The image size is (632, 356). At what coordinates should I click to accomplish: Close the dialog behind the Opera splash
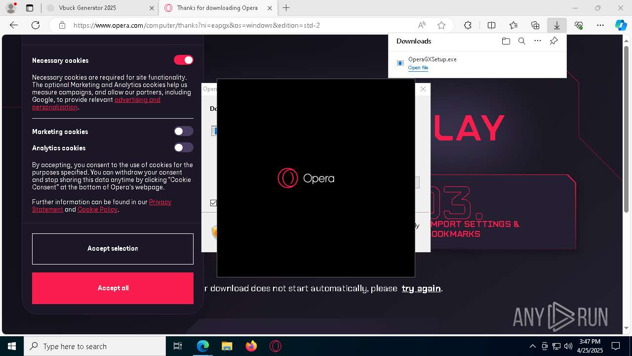point(423,89)
